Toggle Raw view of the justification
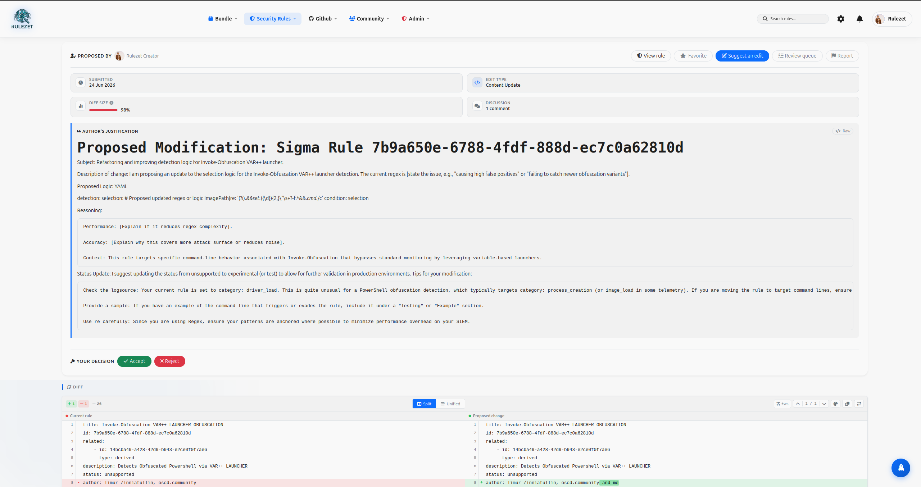Image resolution: width=921 pixels, height=487 pixels. 843,131
